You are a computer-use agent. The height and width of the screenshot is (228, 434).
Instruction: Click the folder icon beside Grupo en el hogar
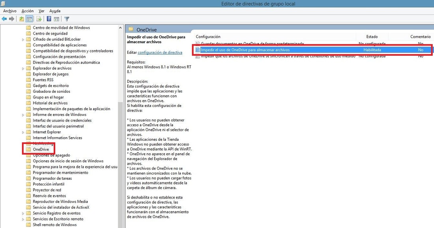tap(28, 97)
